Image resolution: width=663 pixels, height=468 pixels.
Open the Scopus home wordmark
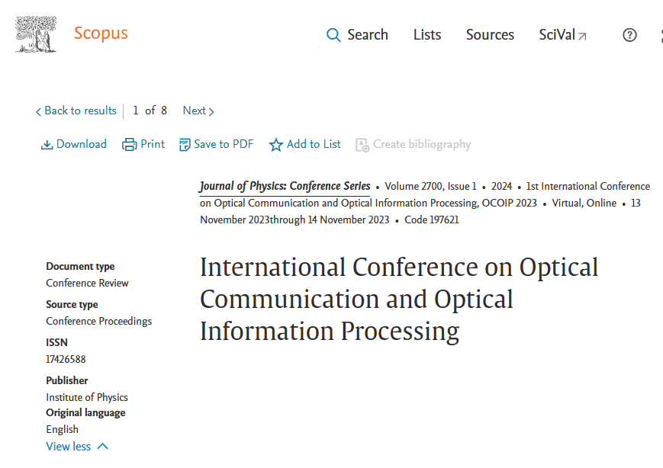click(x=101, y=34)
